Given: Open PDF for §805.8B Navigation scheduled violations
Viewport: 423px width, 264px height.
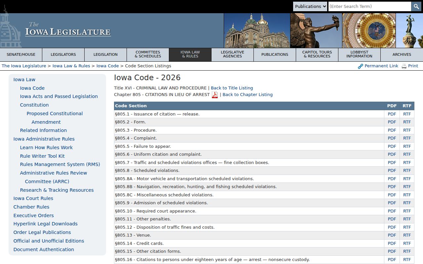Looking at the screenshot, I should pyautogui.click(x=392, y=187).
